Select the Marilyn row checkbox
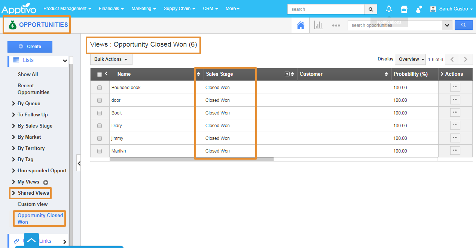Image resolution: width=476 pixels, height=248 pixels. click(100, 151)
